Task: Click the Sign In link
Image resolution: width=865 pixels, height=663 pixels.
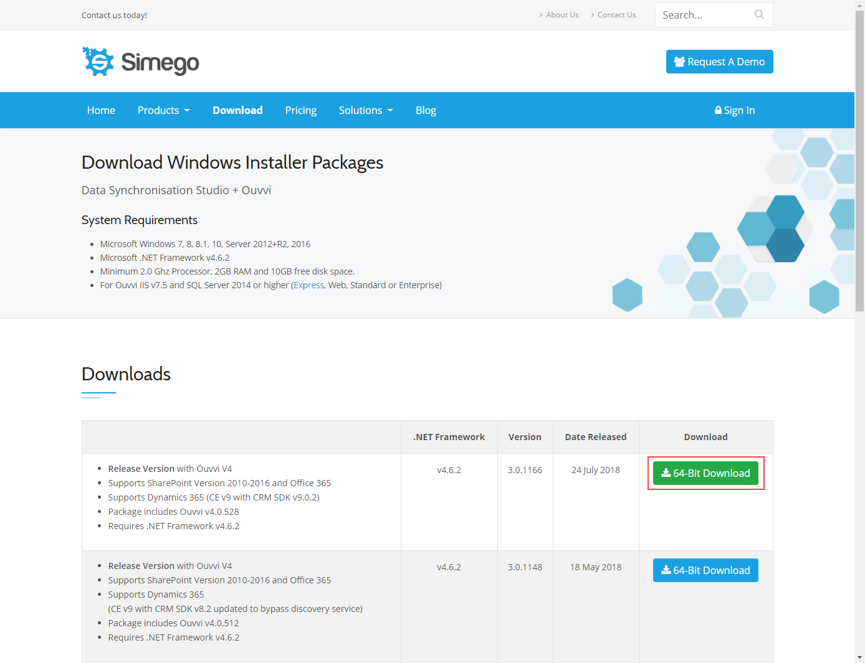Action: 735,110
